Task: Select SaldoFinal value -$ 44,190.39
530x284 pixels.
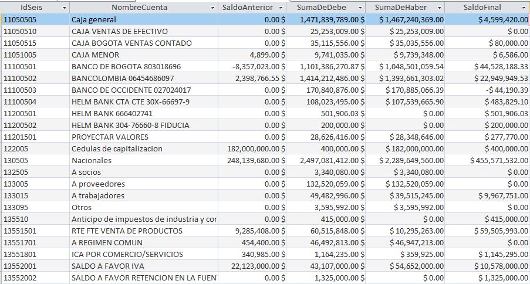Action: click(x=487, y=90)
